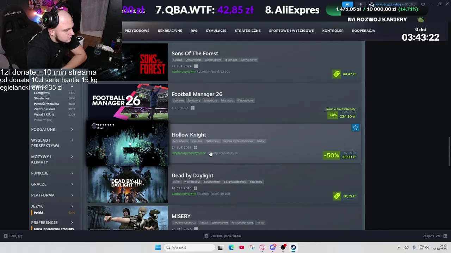This screenshot has width=451, height=253.
Task: Click the Steam taskbar icon
Action: tap(293, 247)
